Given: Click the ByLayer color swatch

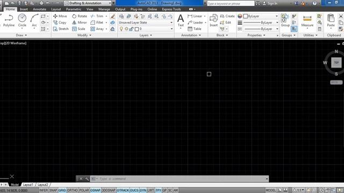Looking at the screenshot, I should pos(246,16).
